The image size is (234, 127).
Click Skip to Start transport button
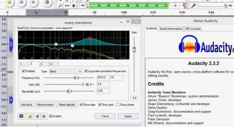click(22, 3)
